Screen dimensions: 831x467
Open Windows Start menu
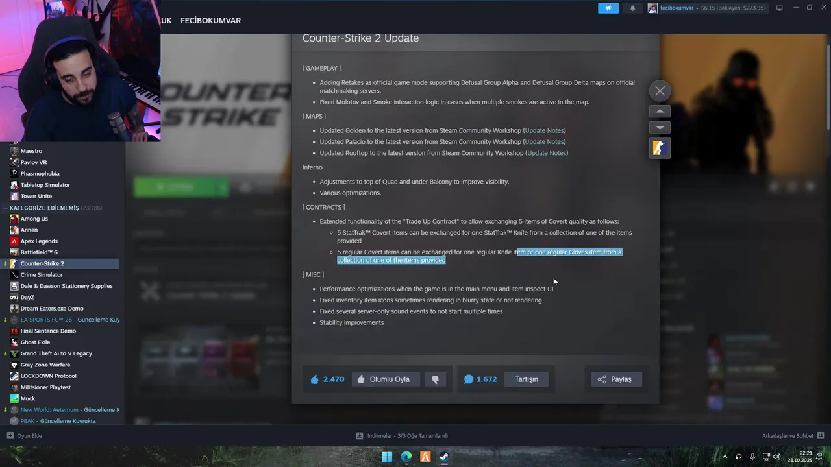(x=387, y=457)
